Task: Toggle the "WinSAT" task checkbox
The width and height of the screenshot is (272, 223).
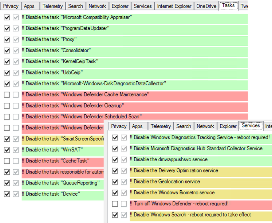Action: pos(7,150)
